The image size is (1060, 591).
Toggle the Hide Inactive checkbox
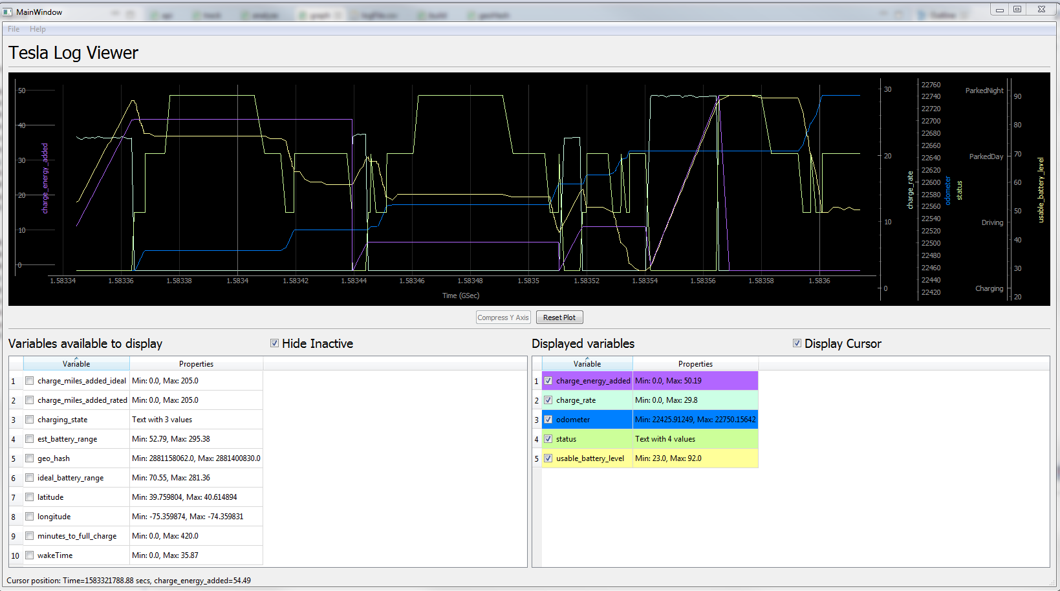(x=275, y=343)
